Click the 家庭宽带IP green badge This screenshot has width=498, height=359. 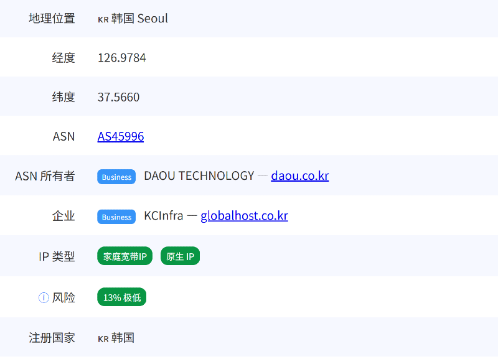tap(125, 256)
